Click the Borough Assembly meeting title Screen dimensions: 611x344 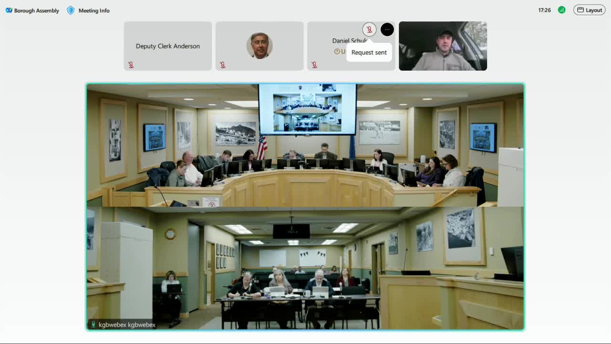coord(37,11)
